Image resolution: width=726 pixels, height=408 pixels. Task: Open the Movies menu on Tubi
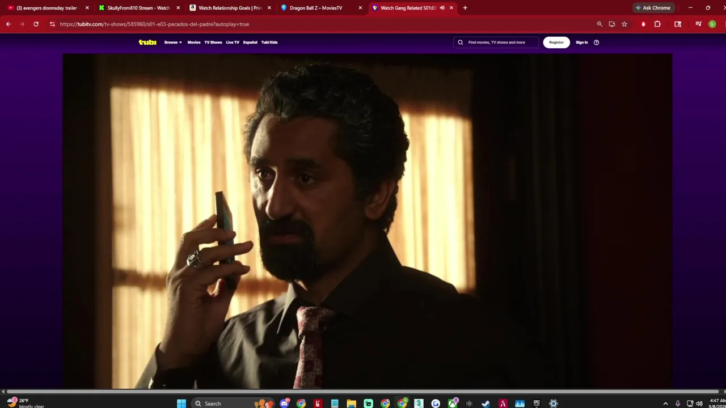click(194, 42)
